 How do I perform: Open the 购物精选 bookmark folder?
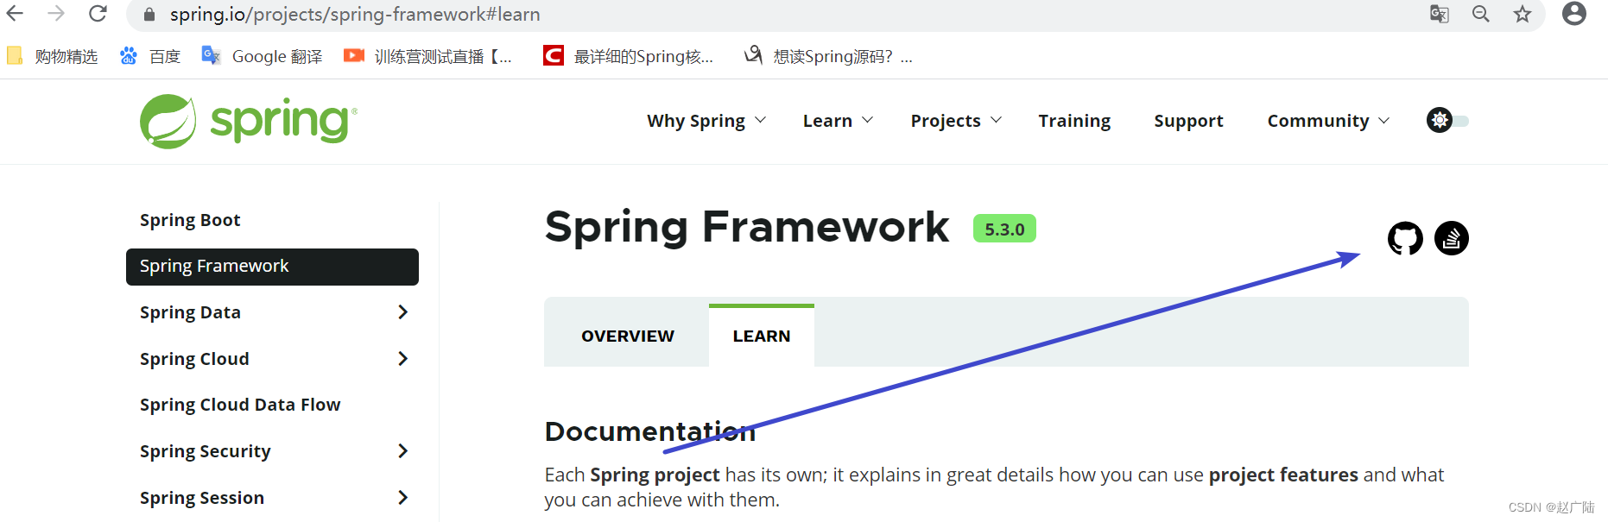(x=53, y=56)
